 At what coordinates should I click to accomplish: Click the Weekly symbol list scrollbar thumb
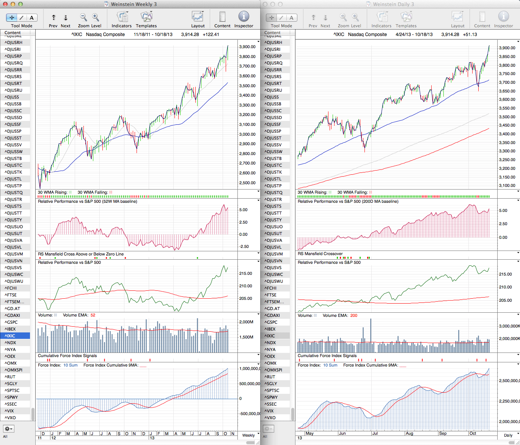[x=33, y=414]
